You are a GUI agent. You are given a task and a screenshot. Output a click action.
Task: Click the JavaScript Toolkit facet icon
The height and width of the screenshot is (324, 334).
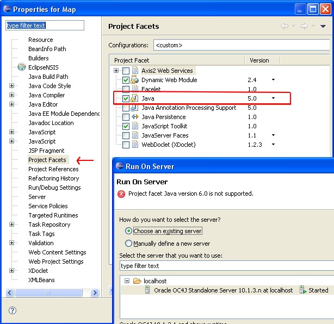135,126
